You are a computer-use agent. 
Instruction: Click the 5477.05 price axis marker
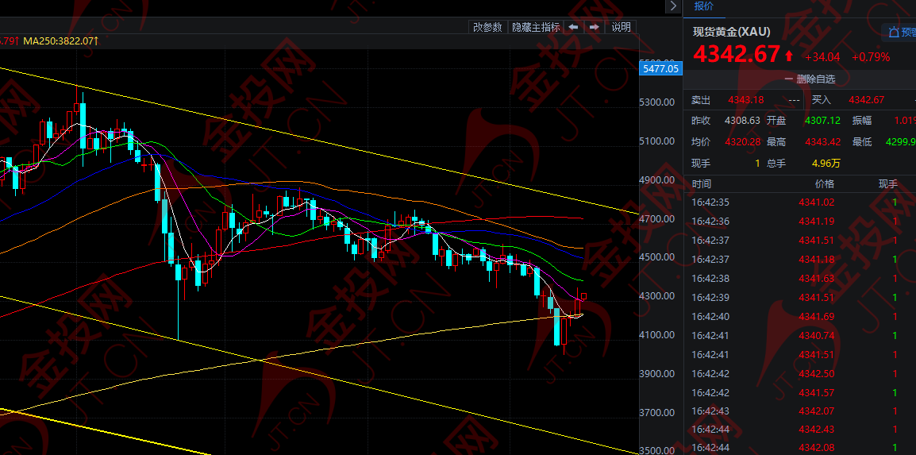(660, 68)
